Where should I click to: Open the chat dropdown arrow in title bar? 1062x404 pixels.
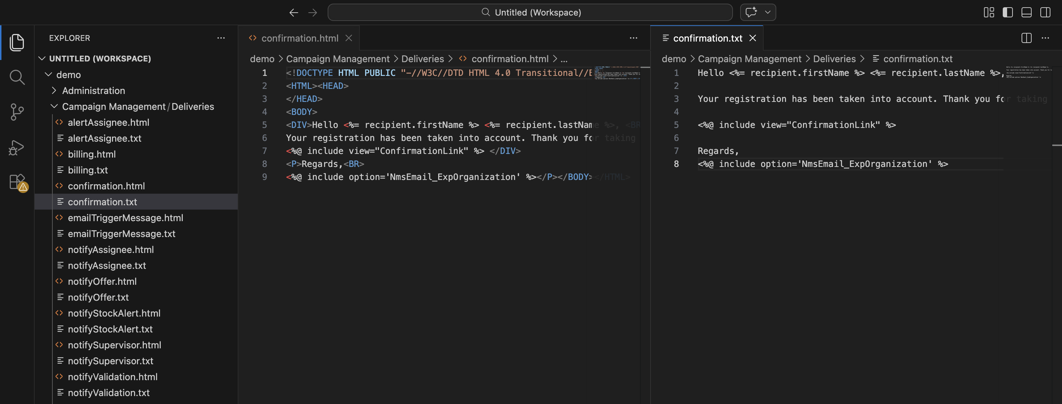[x=768, y=12]
